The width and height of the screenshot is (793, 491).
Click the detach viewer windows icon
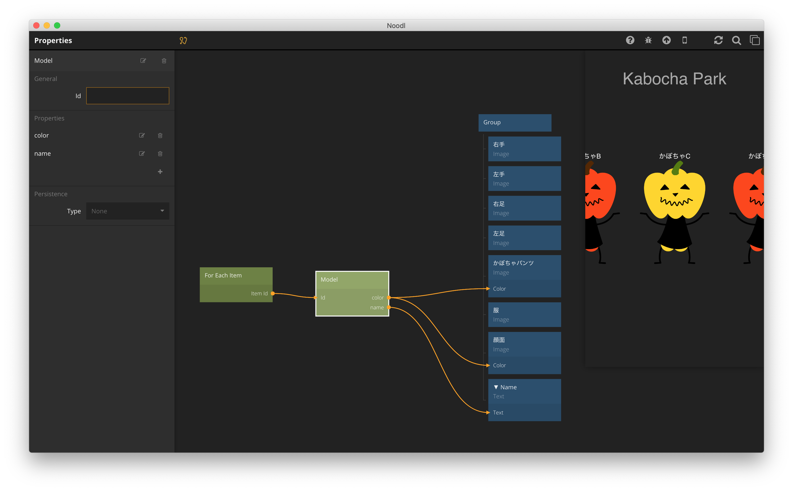(755, 40)
